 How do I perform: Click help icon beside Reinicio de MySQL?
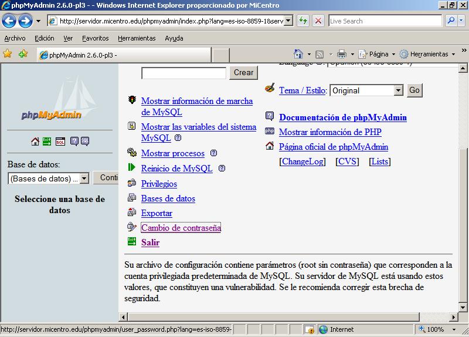point(222,168)
